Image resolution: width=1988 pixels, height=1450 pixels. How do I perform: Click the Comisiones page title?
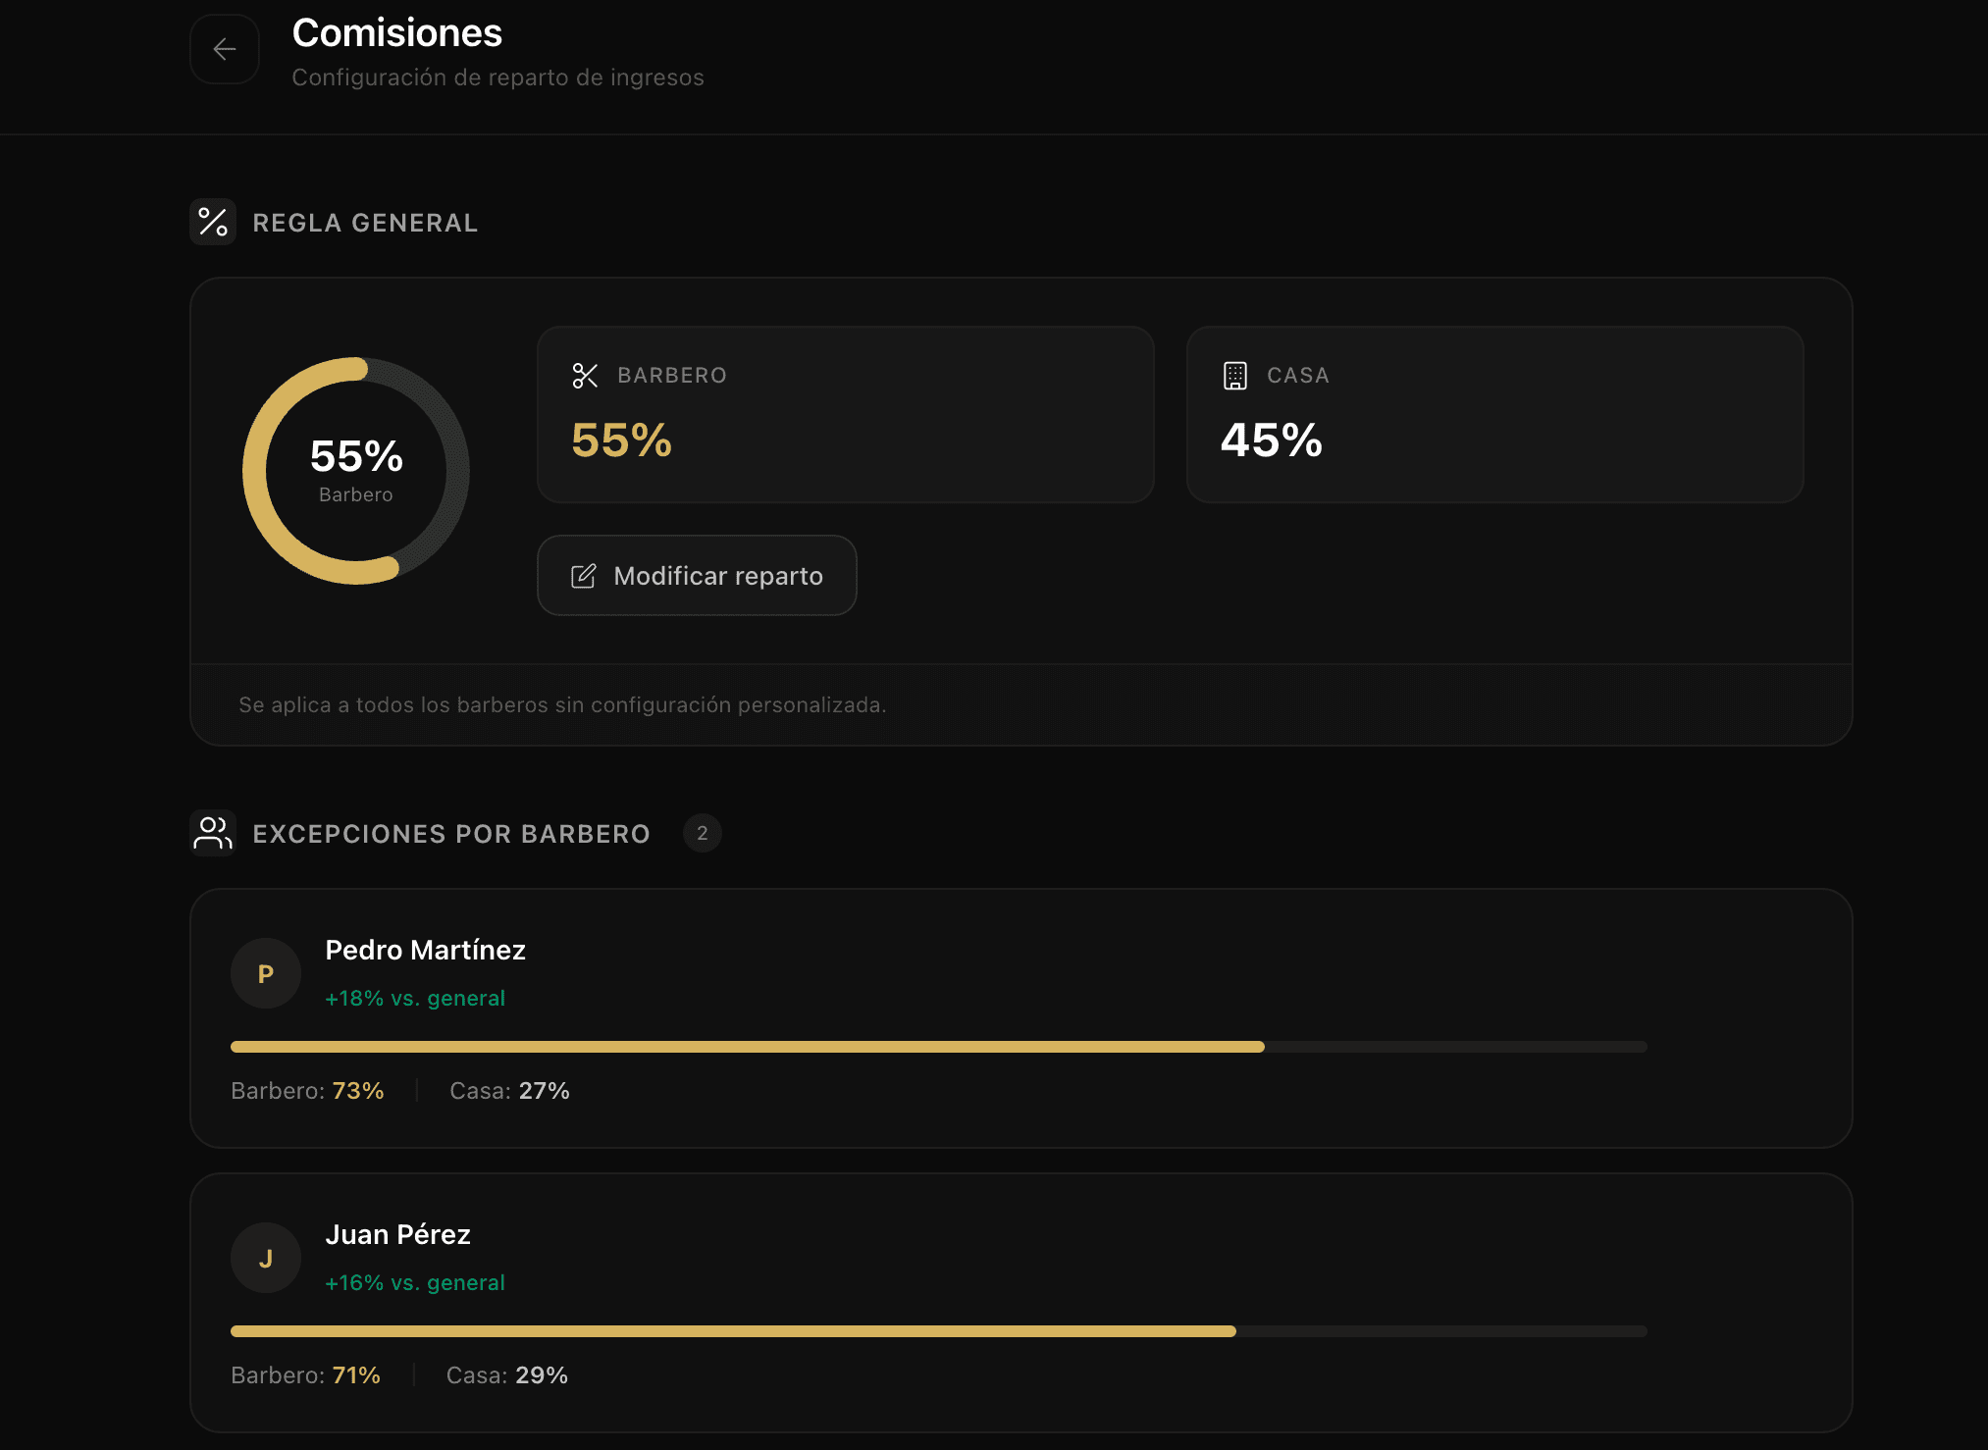click(x=396, y=33)
